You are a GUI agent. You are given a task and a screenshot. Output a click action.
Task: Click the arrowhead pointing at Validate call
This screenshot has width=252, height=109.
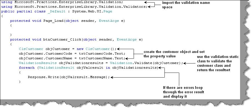click(185, 63)
